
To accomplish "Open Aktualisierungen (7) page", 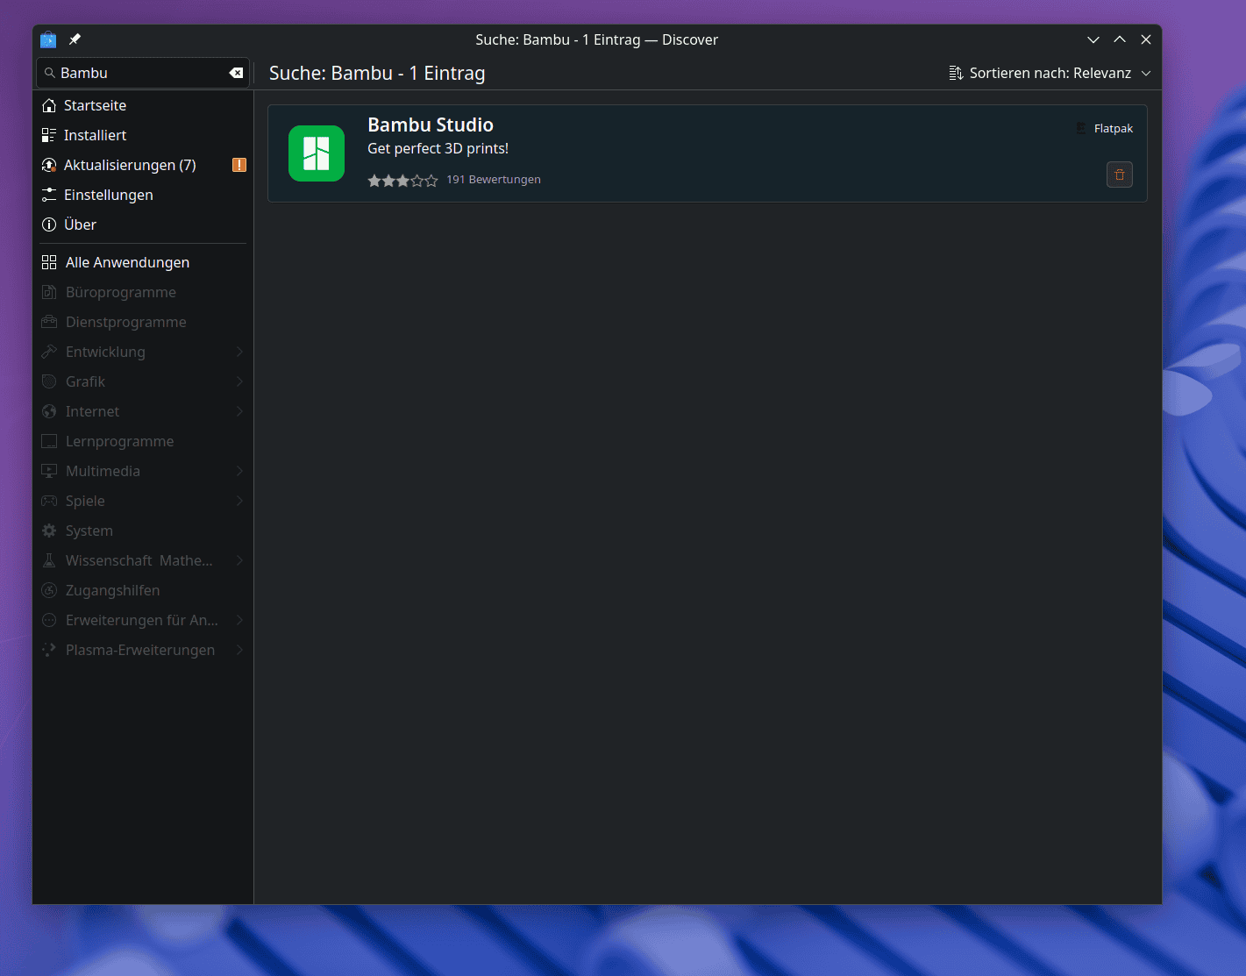I will (x=143, y=165).
